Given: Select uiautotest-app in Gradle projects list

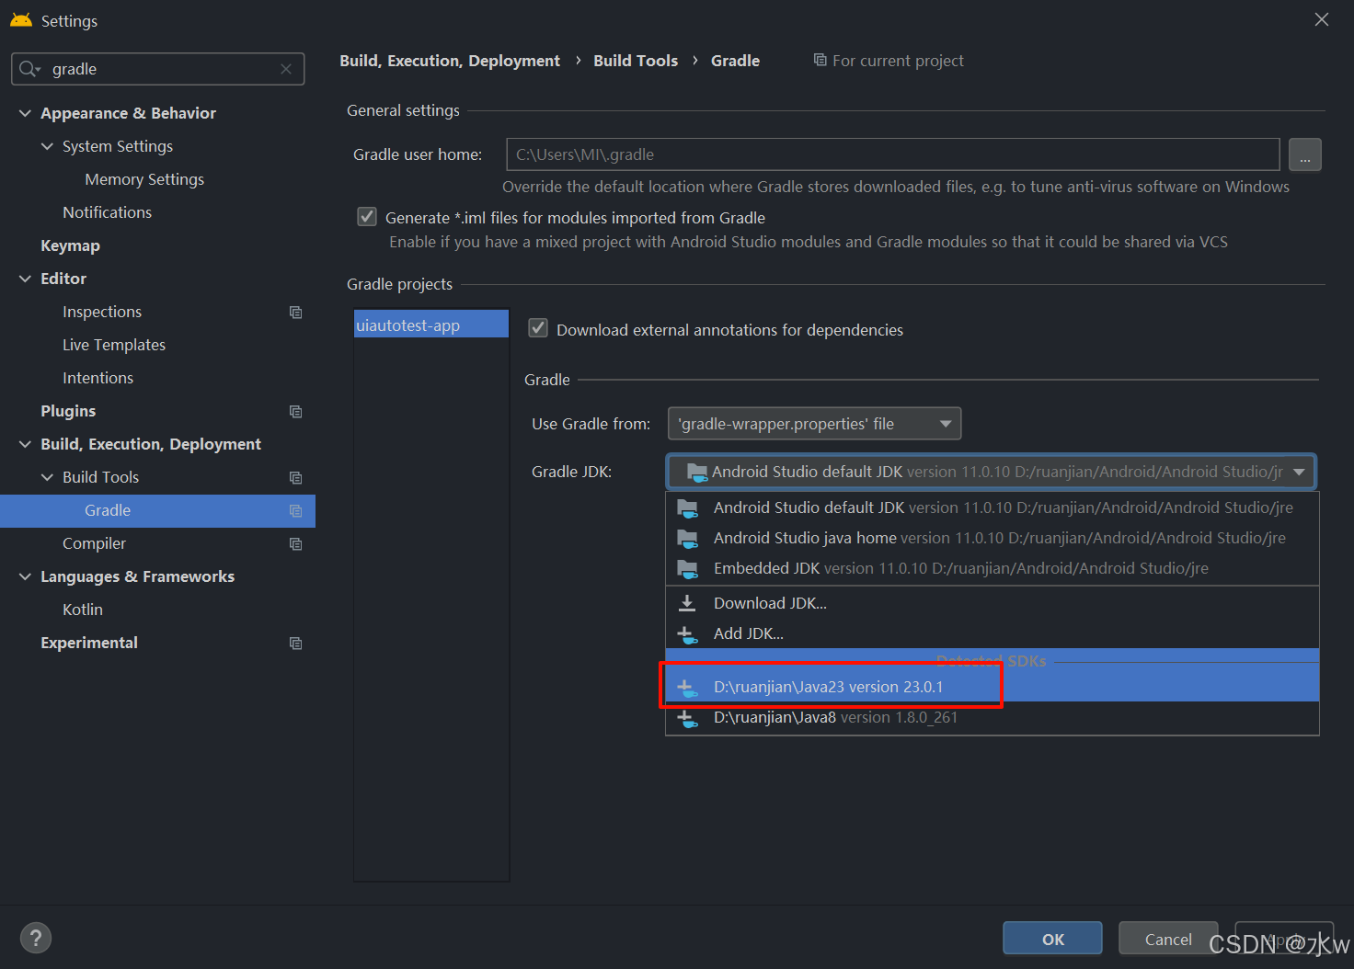Looking at the screenshot, I should click(431, 325).
